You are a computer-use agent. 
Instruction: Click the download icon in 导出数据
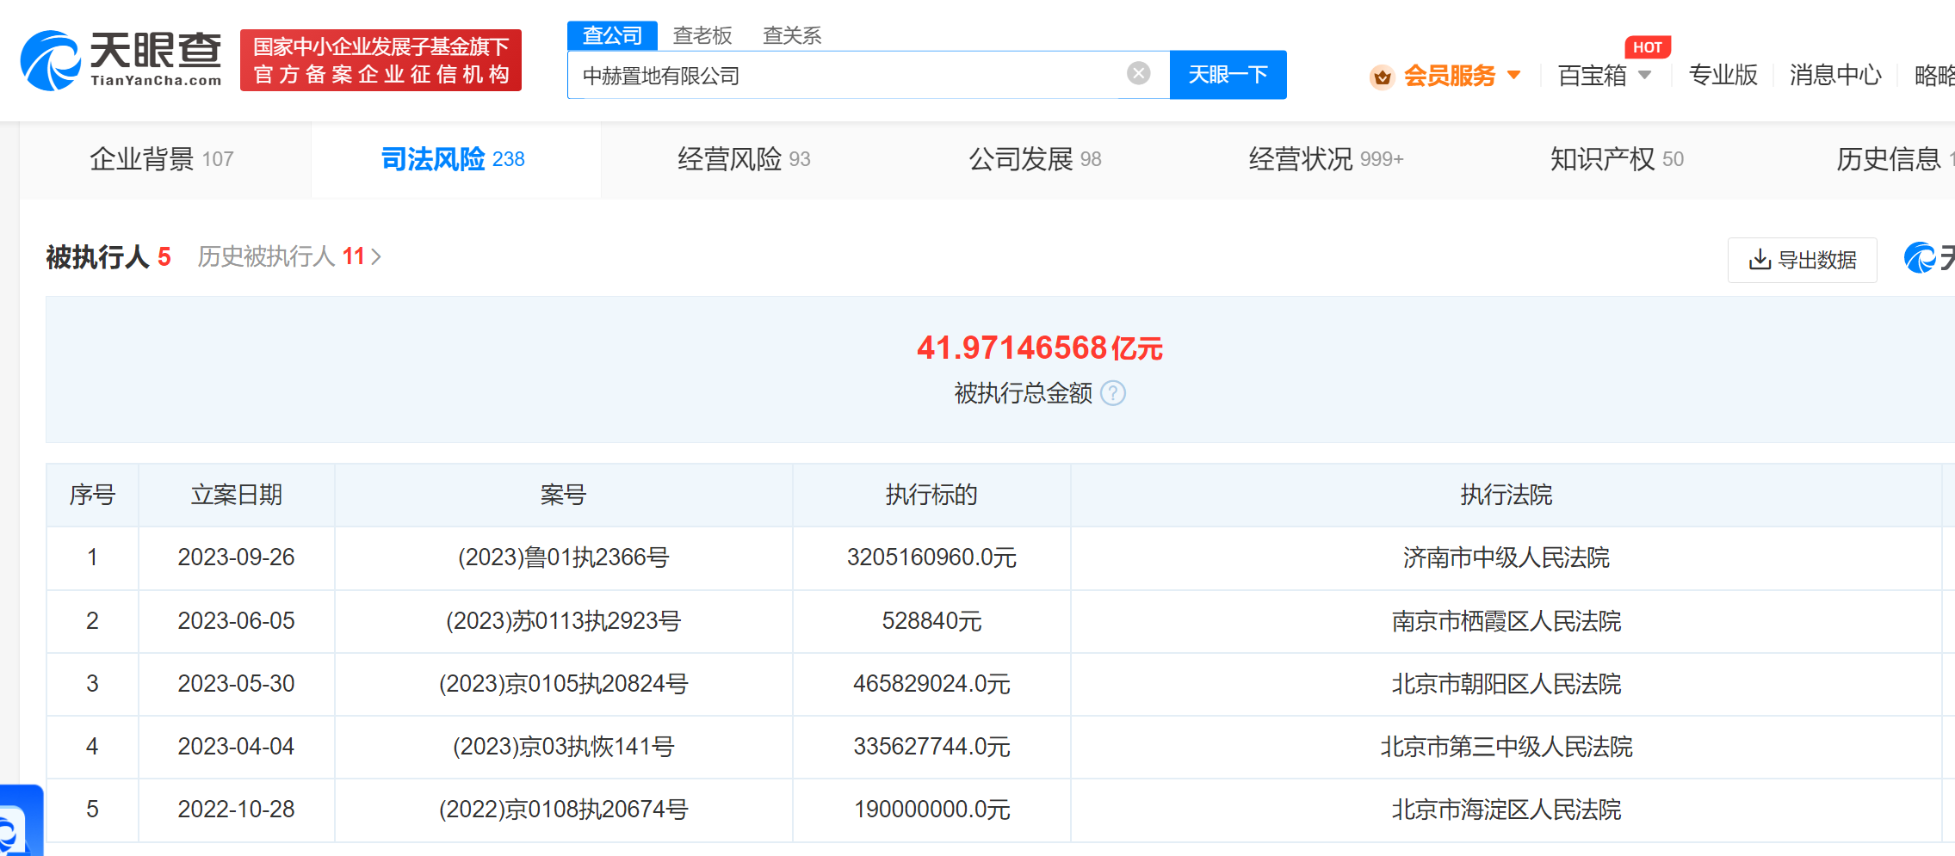(1760, 260)
